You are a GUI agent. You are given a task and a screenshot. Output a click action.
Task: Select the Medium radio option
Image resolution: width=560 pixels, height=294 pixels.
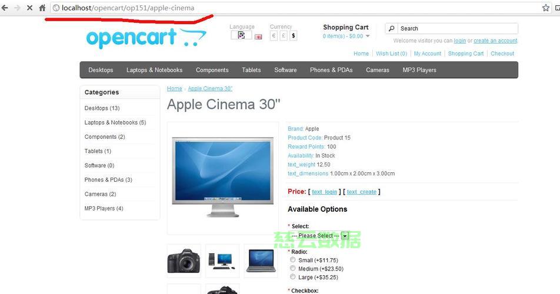click(293, 268)
